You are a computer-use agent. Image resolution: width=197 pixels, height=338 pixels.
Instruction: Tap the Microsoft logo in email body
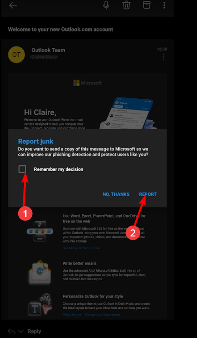tap(88, 83)
